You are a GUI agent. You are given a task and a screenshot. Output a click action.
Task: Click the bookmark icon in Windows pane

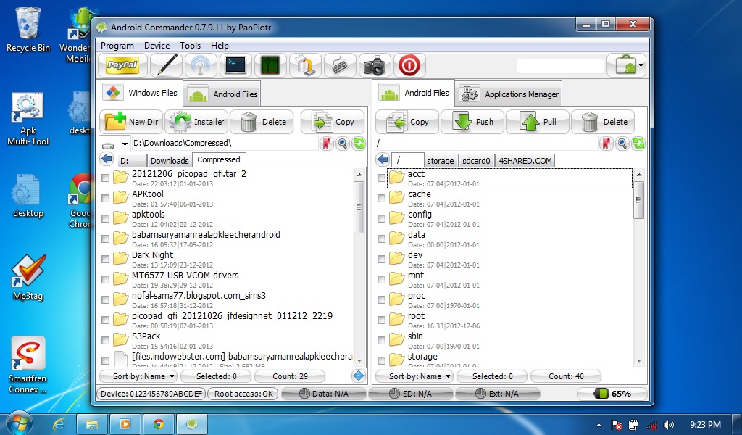[327, 144]
